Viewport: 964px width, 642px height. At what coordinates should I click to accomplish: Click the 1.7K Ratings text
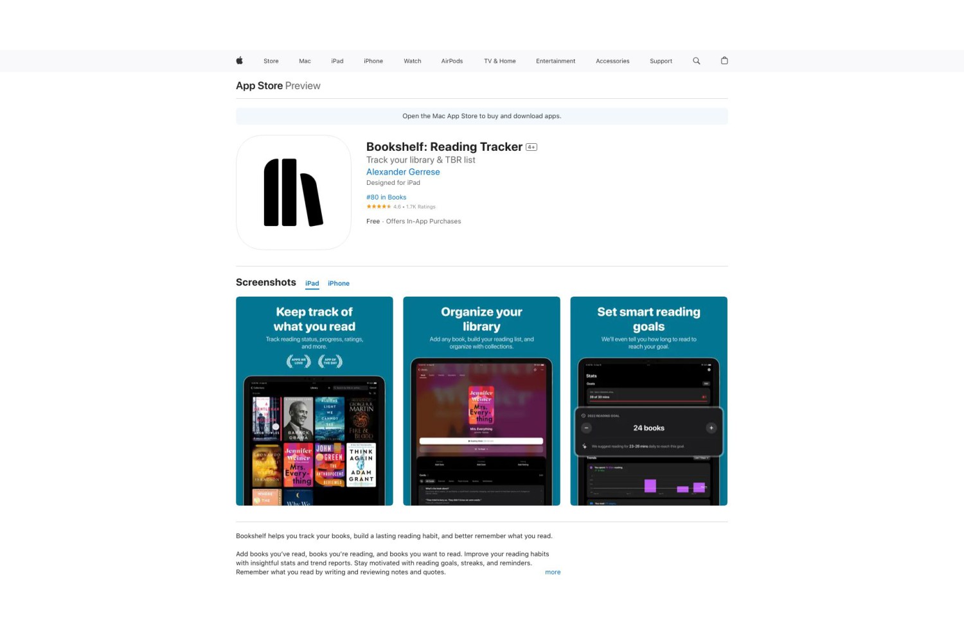pyautogui.click(x=421, y=207)
